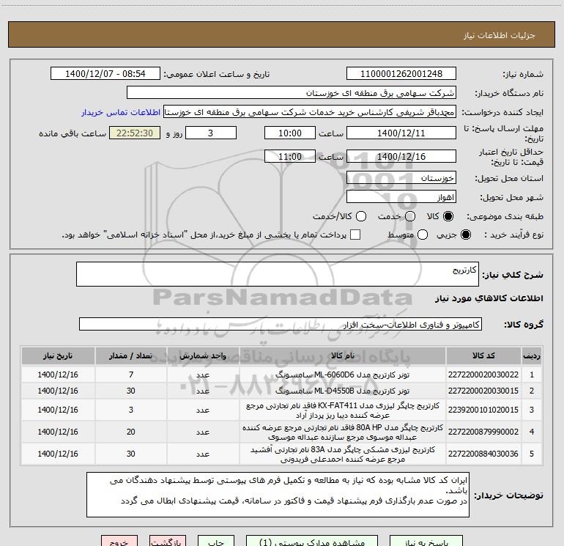Click the ردیف column header
The width and height of the screenshot is (564, 546).
[x=532, y=355]
